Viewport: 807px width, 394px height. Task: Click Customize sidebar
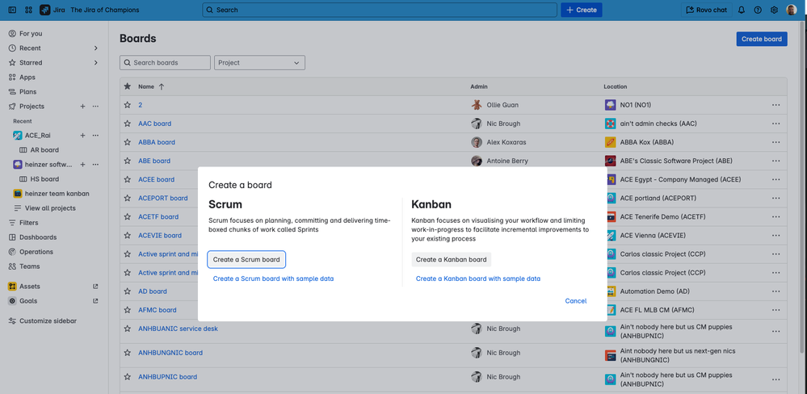48,321
